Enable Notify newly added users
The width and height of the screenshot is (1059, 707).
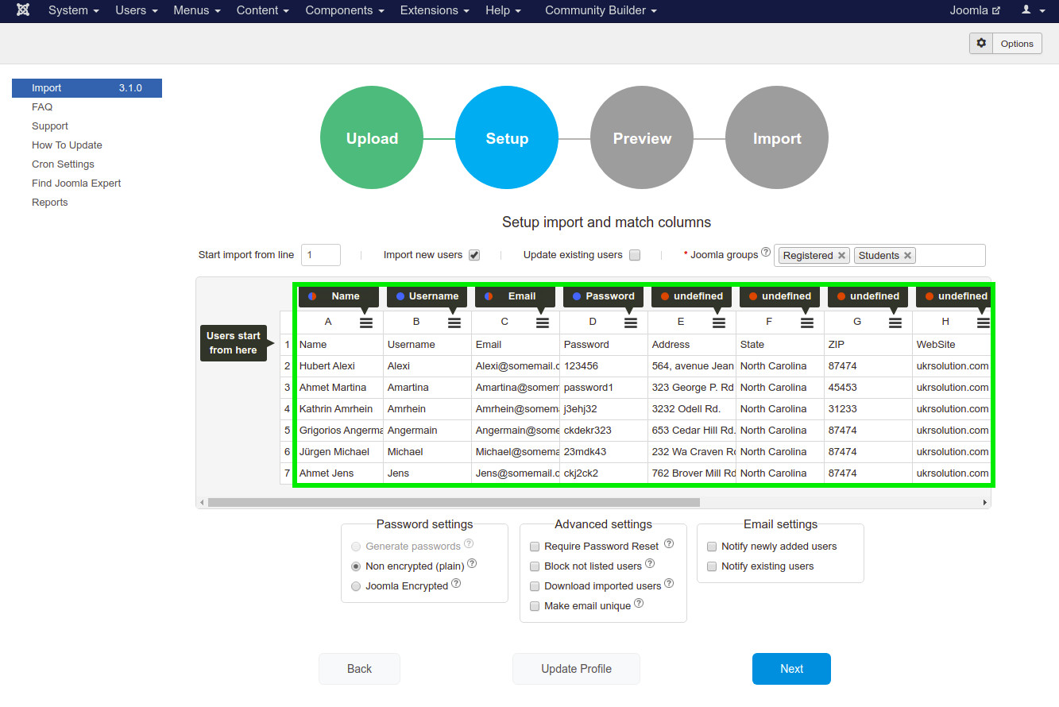click(x=712, y=547)
